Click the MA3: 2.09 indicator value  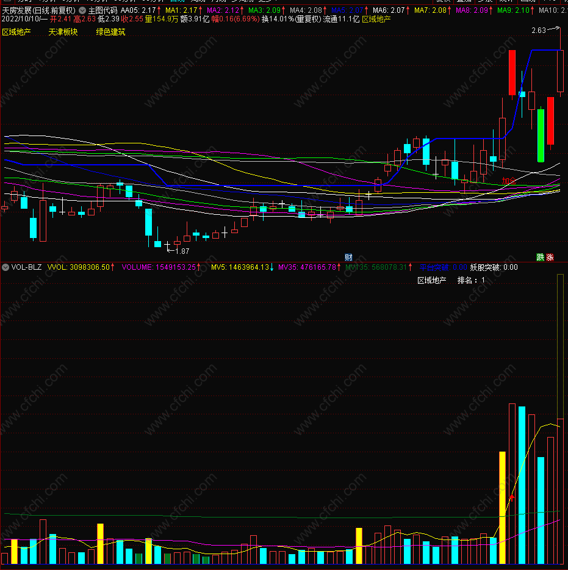click(264, 10)
